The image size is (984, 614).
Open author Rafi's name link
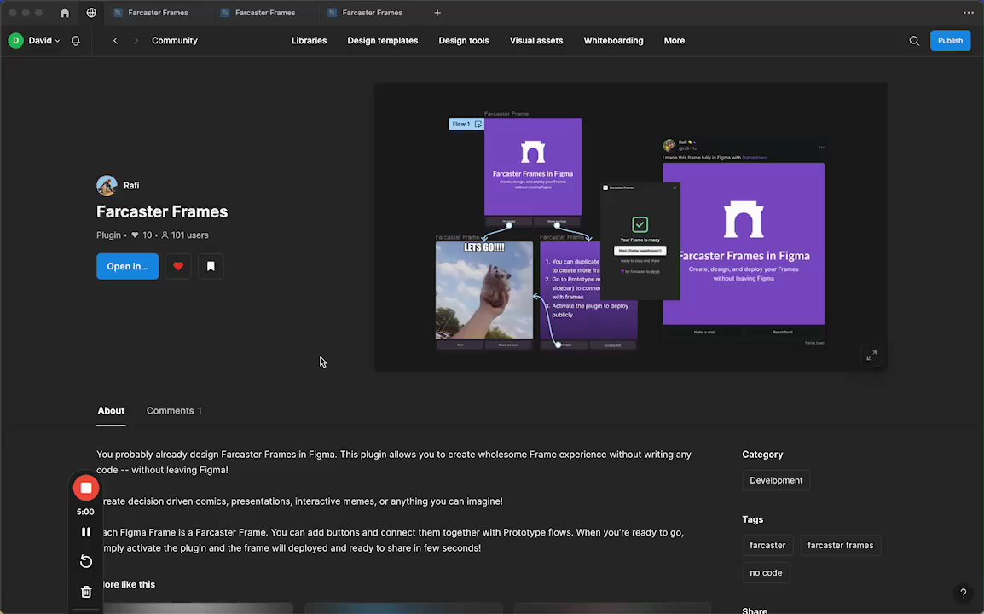pyautogui.click(x=131, y=186)
